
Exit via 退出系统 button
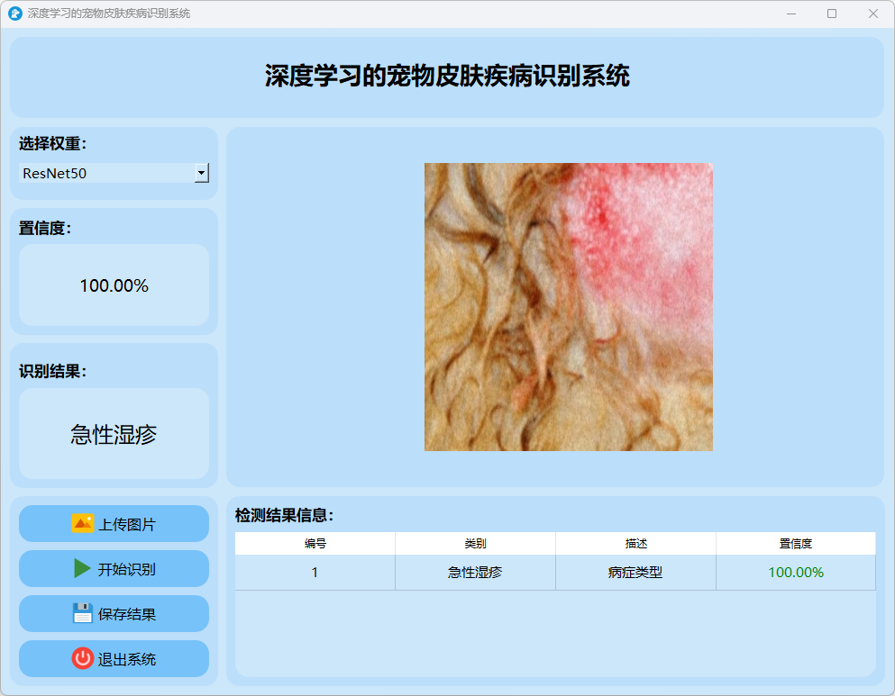tap(114, 658)
